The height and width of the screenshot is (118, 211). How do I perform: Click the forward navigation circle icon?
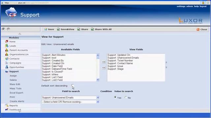[x=8, y=29]
